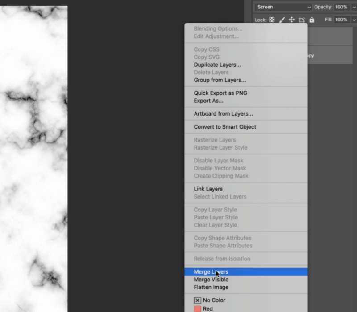The width and height of the screenshot is (357, 312).
Task: Lock artboard auto-nesting
Action: point(303,20)
